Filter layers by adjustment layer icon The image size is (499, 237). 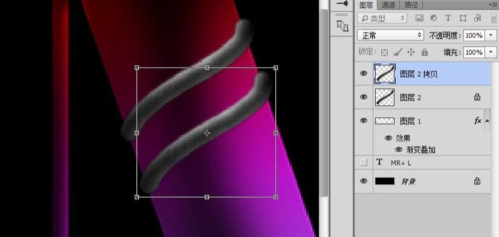click(x=434, y=18)
